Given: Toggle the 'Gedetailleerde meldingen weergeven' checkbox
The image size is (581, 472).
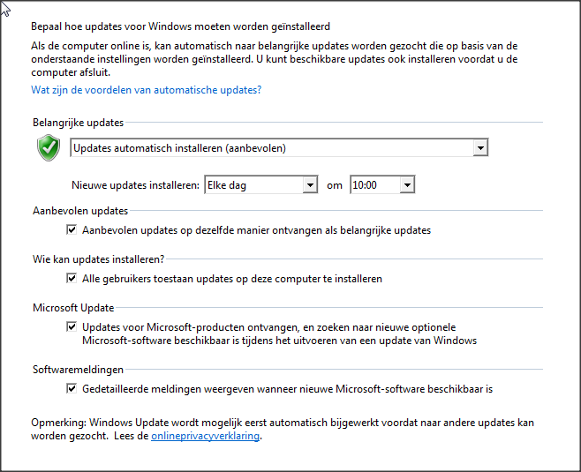Looking at the screenshot, I should click(x=72, y=389).
